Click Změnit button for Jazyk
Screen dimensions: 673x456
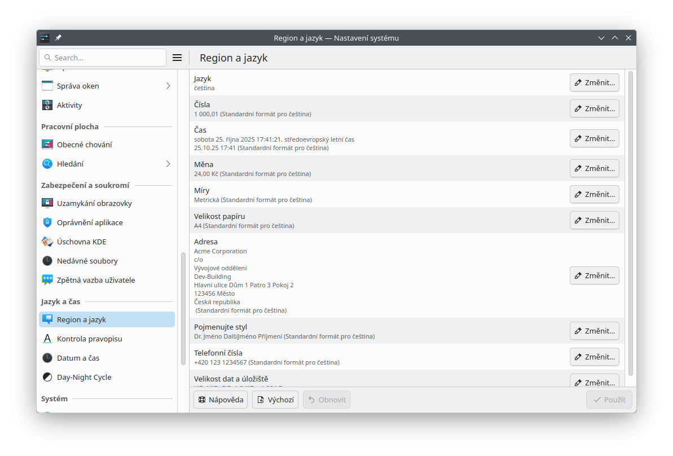(594, 82)
